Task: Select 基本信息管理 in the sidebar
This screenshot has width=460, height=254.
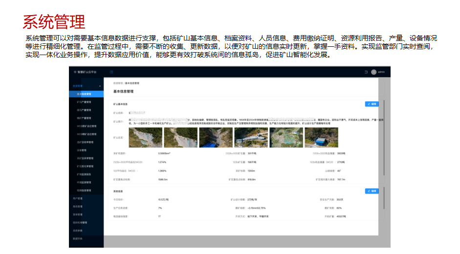Action: pos(84,94)
